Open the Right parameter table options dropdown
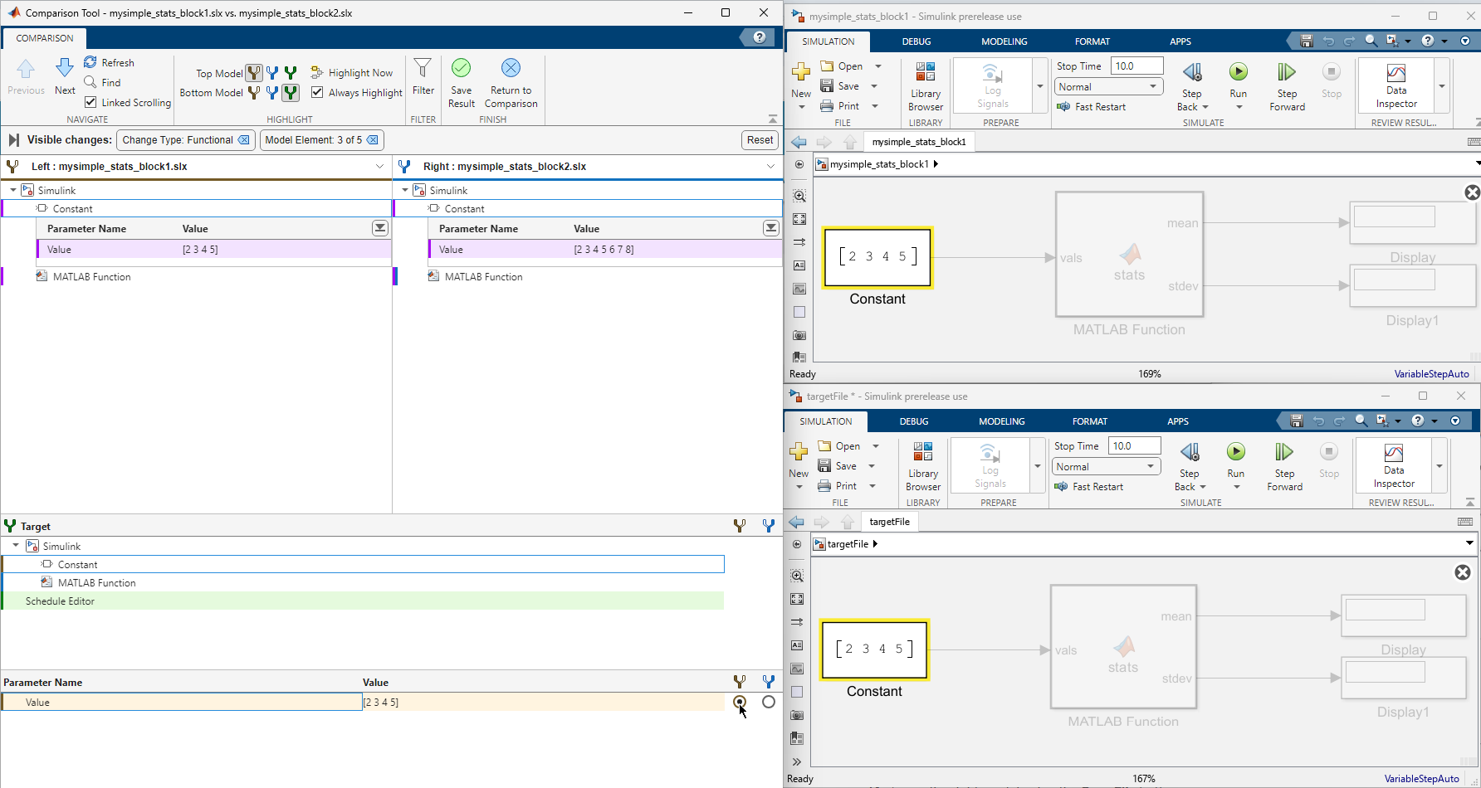 [x=771, y=228]
